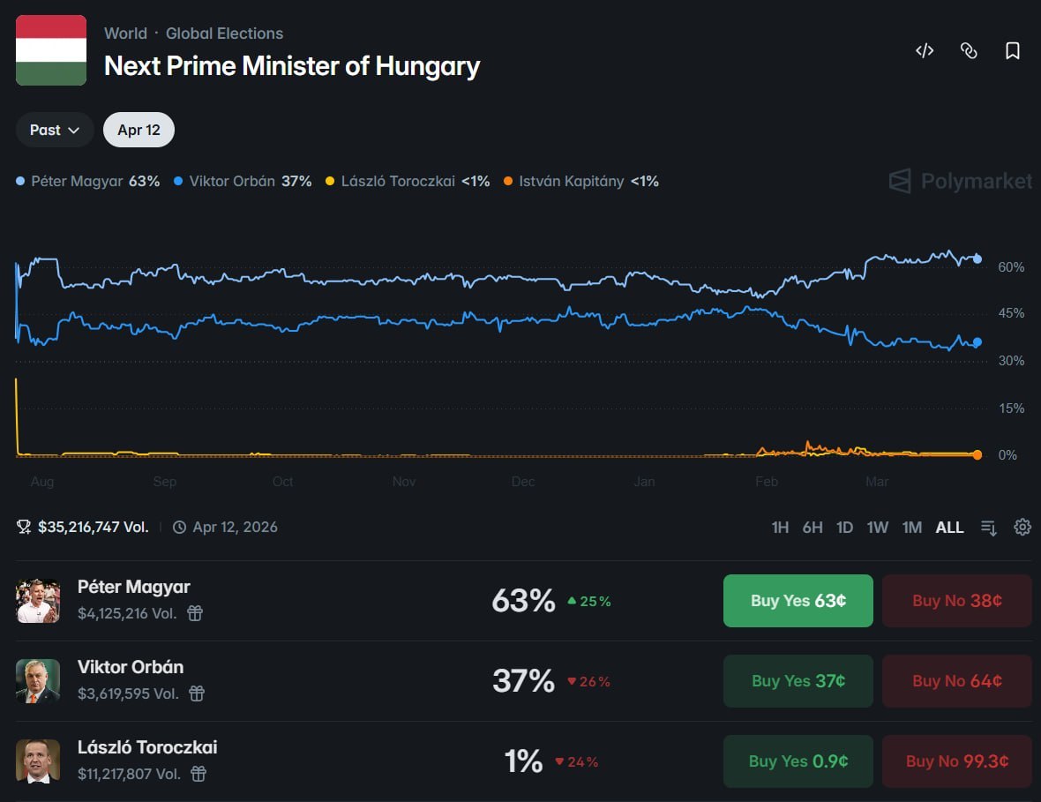This screenshot has width=1041, height=802.
Task: Click the World breadcrumb link
Action: click(125, 34)
